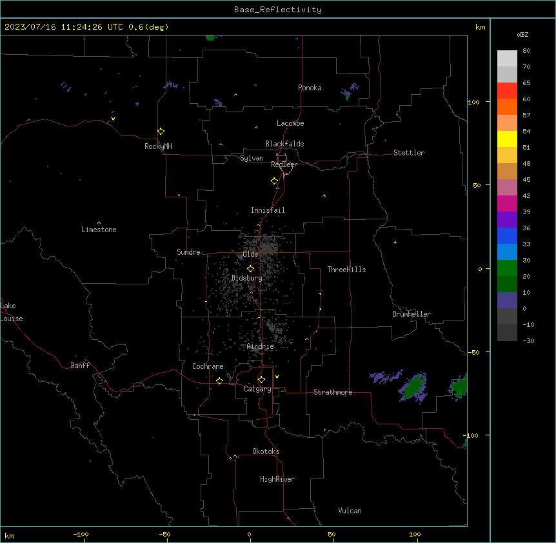Viewport: 556px width, 543px height.
Task: Click the Blackfalds label
Action: 284,144
